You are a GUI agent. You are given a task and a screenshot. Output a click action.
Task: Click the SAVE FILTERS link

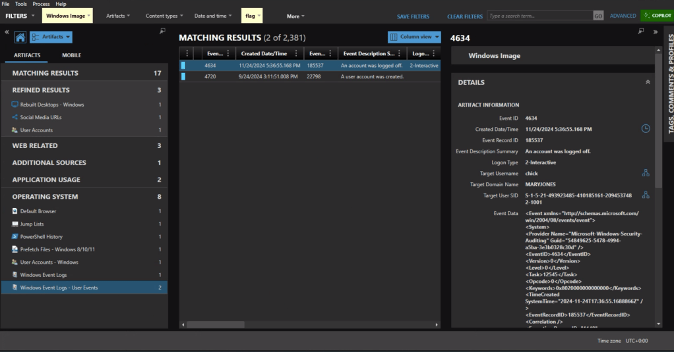point(413,16)
